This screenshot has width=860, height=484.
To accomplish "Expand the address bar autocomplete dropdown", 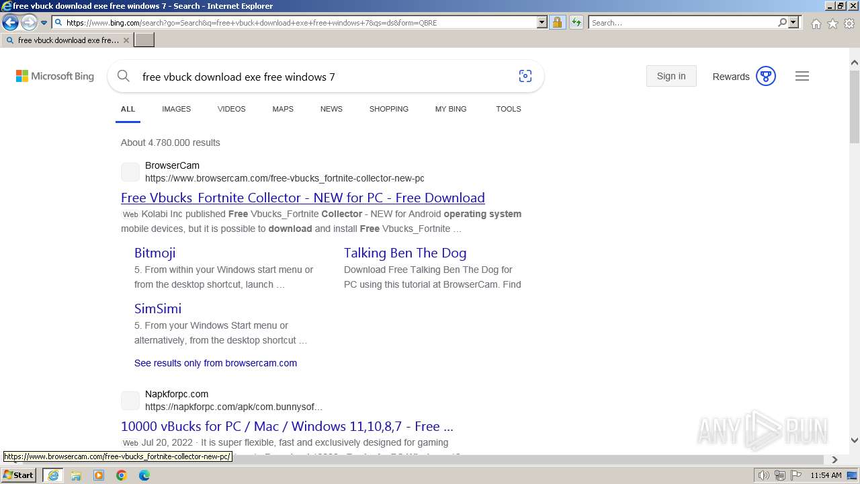I will 542,22.
